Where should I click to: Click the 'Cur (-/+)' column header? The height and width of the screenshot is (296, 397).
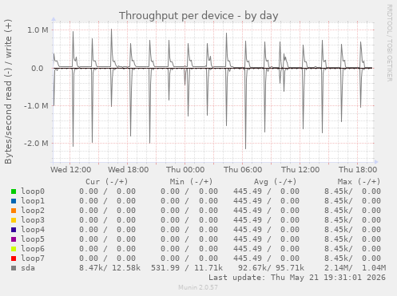(x=107, y=182)
